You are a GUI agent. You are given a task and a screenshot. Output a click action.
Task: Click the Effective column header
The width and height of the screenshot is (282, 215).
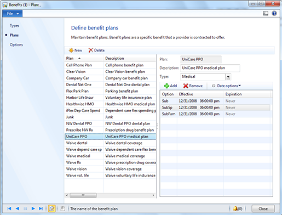pyautogui.click(x=200, y=94)
